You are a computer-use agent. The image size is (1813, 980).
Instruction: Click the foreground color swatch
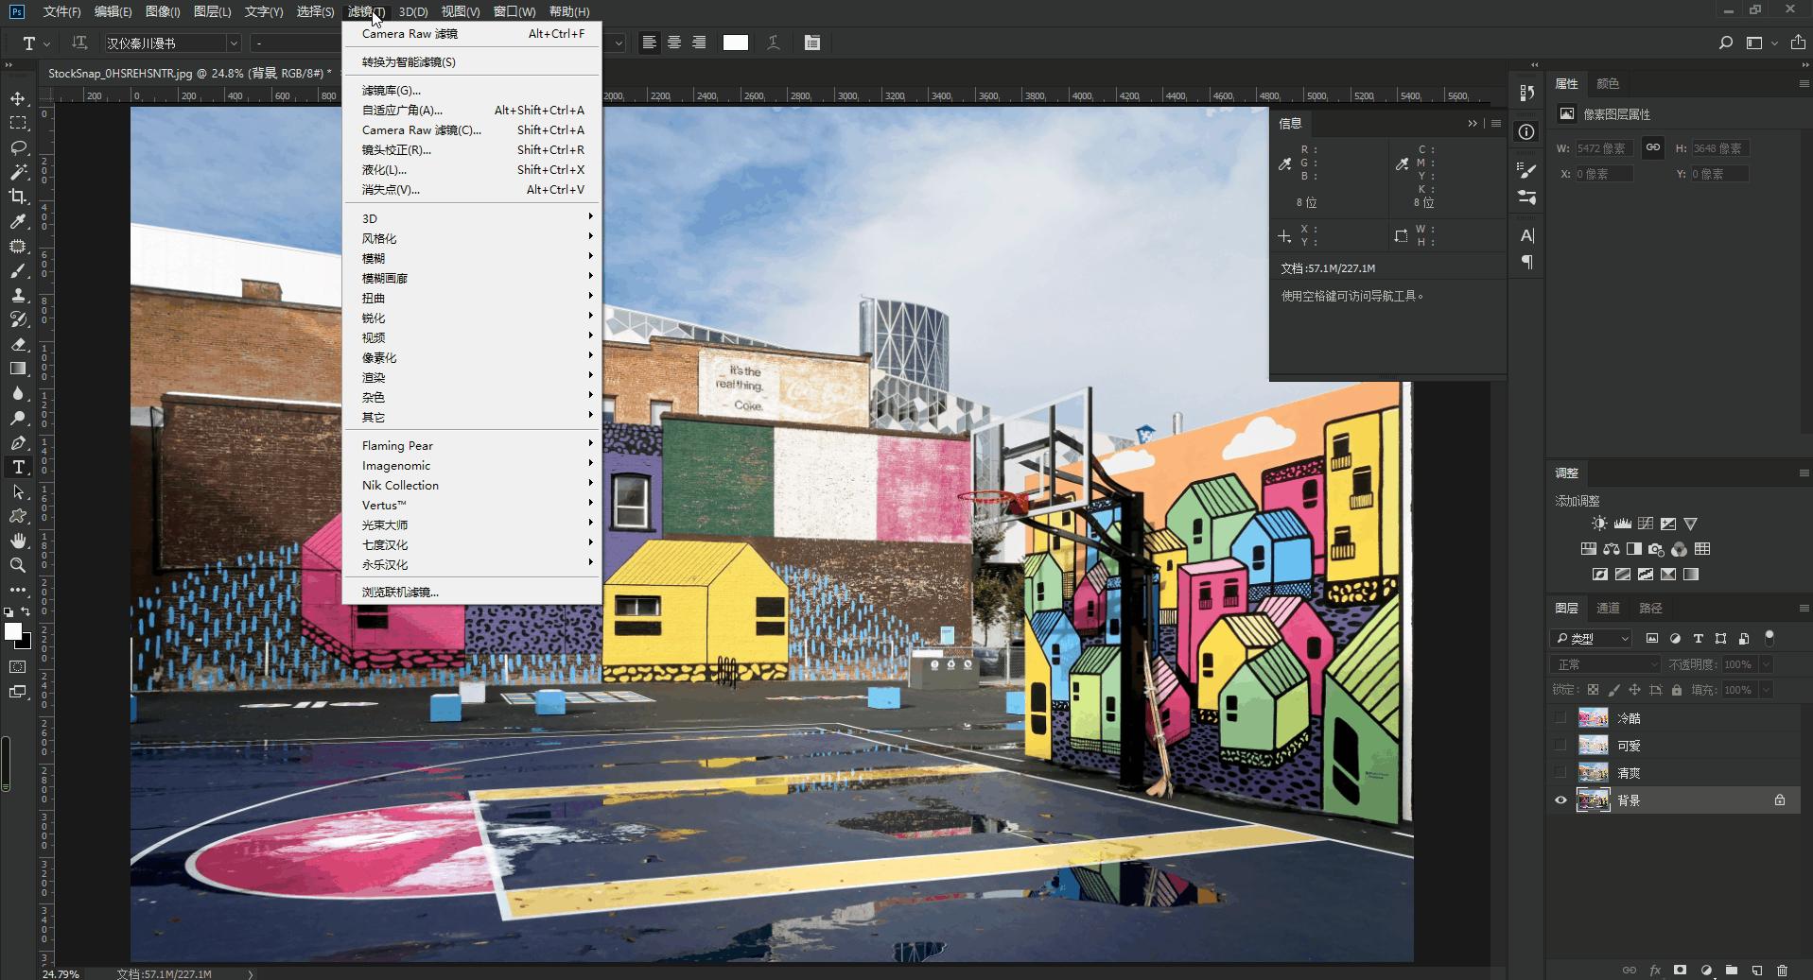pyautogui.click(x=13, y=631)
